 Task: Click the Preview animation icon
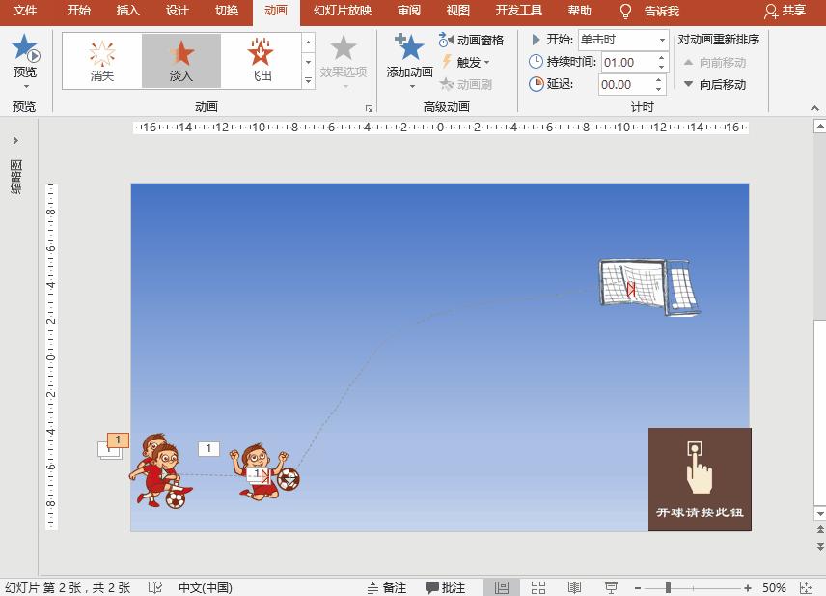click(23, 47)
